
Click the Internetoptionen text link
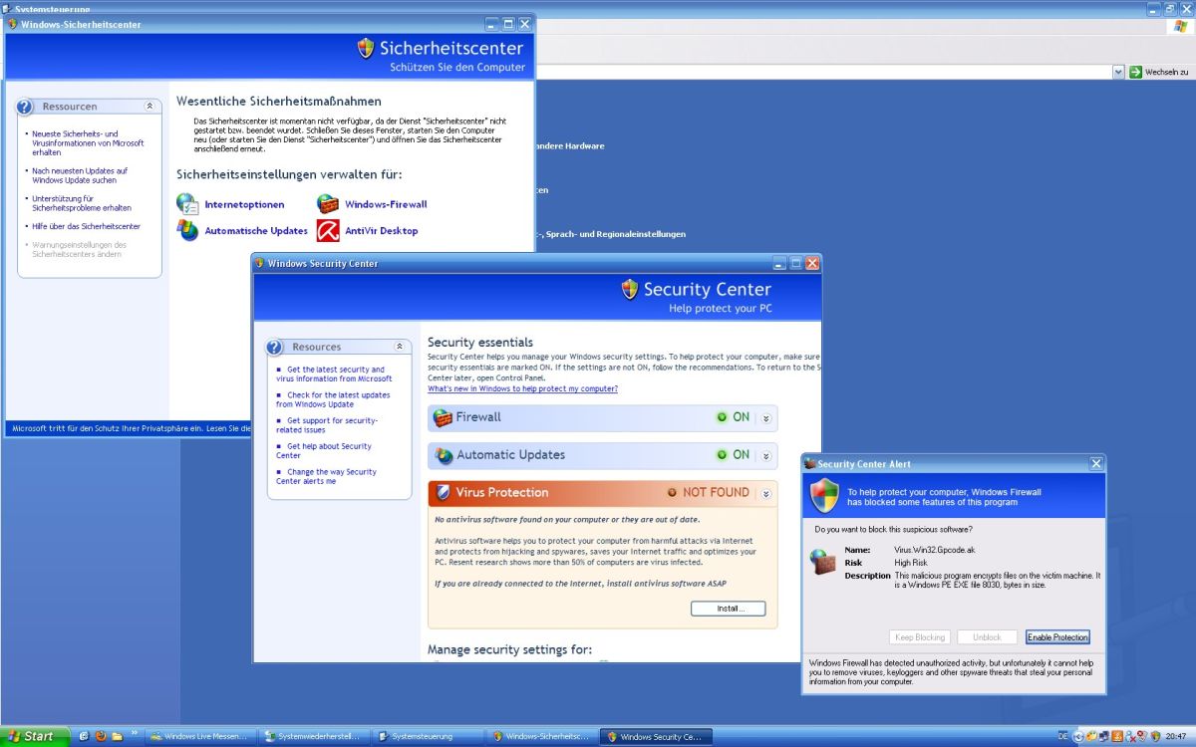[x=244, y=204]
